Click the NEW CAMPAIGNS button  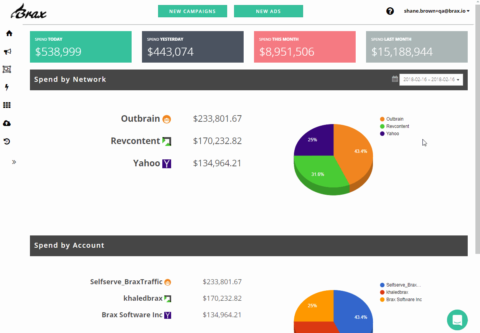click(x=193, y=11)
